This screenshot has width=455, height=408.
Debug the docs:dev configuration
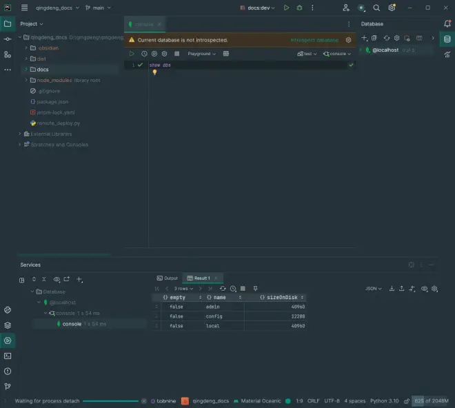tap(299, 8)
